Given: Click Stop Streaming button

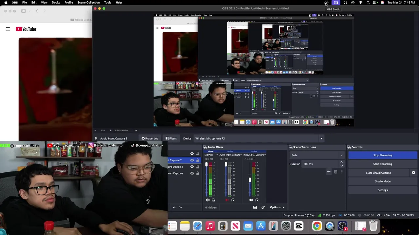Looking at the screenshot, I should pyautogui.click(x=383, y=155).
